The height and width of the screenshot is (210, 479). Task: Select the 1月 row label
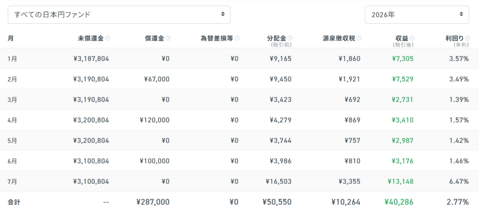coord(13,58)
